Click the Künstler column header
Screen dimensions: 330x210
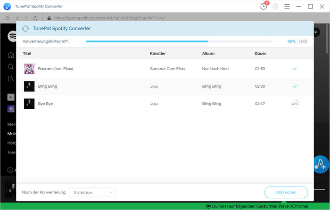pyautogui.click(x=157, y=53)
